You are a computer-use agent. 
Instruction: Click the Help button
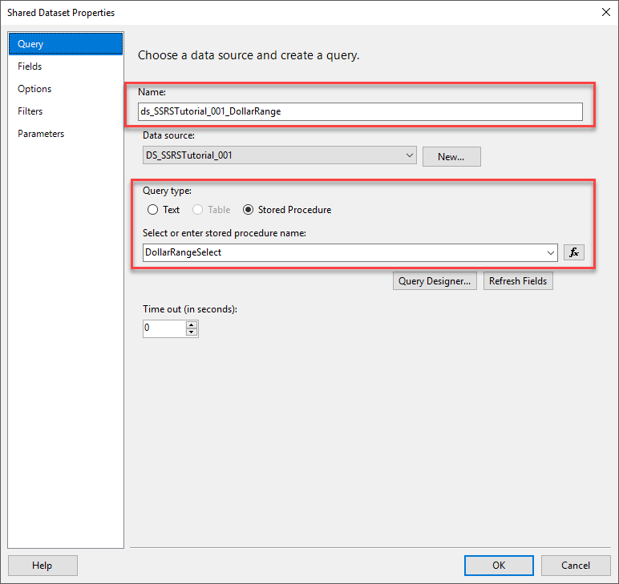[42, 565]
